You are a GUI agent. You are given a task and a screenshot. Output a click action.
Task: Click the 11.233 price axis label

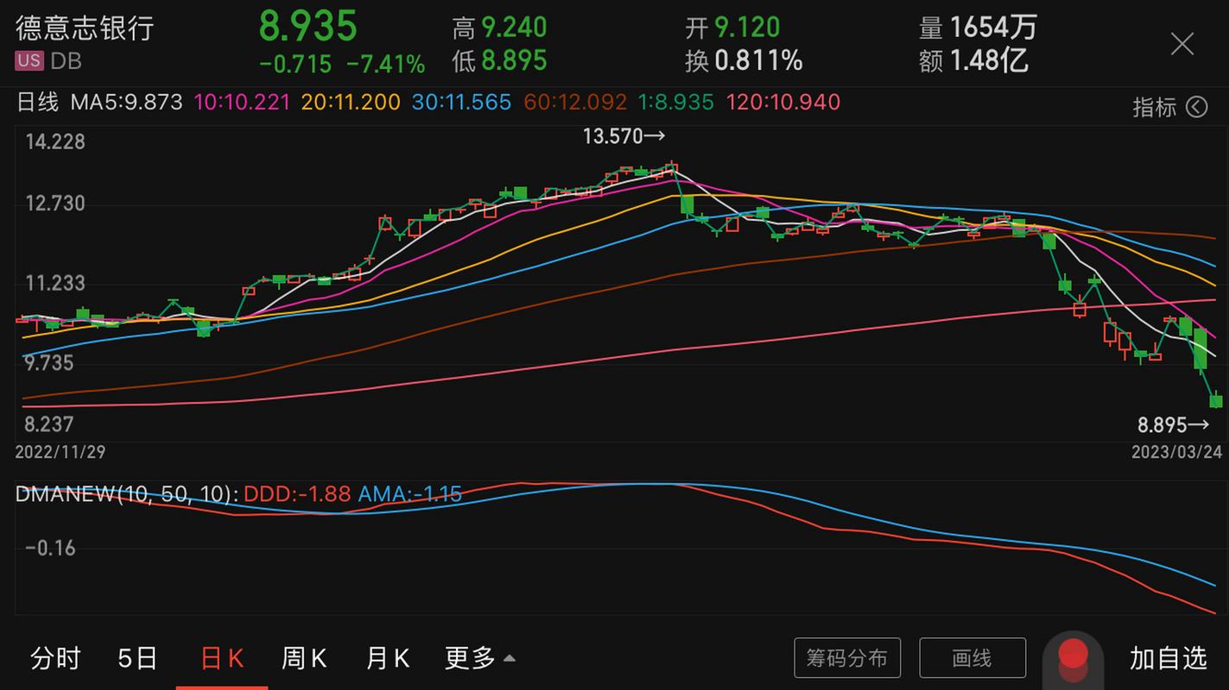55,283
